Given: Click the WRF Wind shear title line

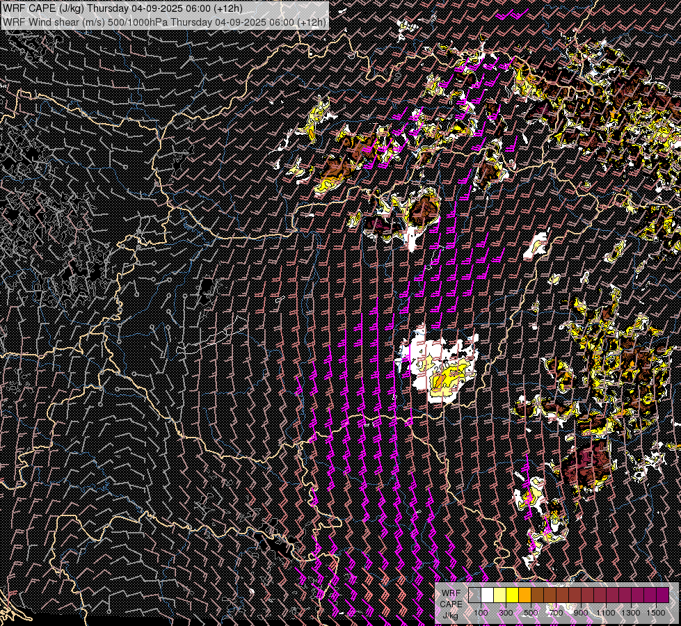Looking at the screenshot, I should (164, 22).
